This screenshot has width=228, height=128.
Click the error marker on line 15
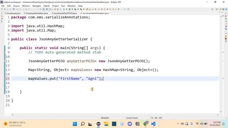click(5, 79)
